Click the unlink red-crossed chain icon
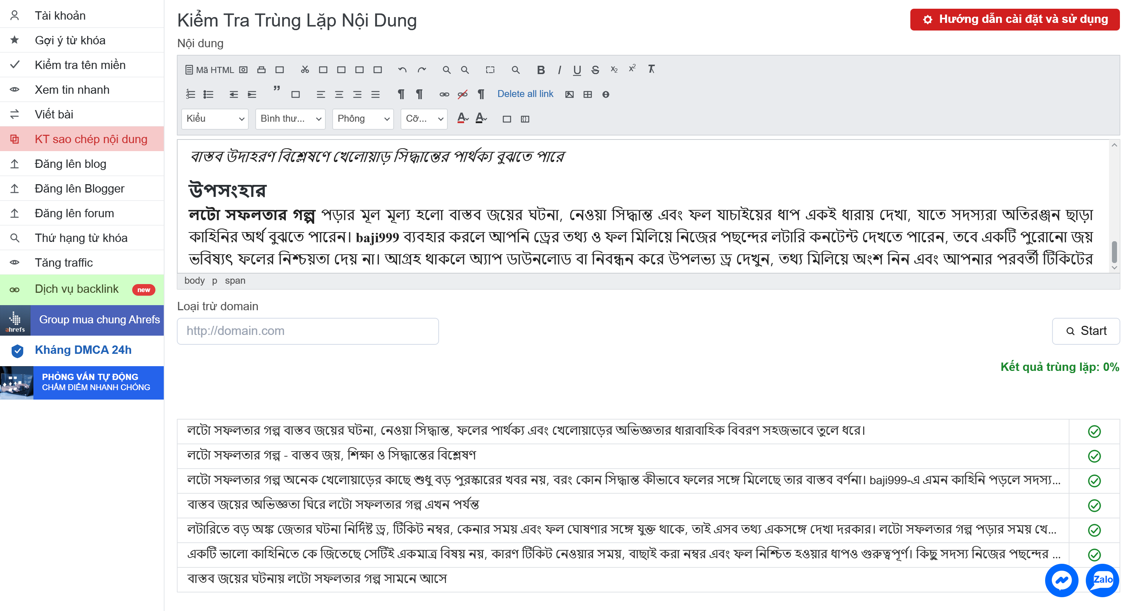1133x611 pixels. [x=462, y=94]
